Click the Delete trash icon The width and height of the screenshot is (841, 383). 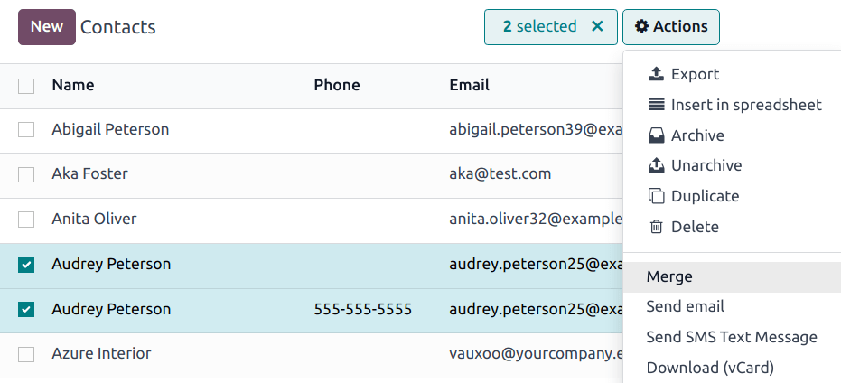point(657,227)
